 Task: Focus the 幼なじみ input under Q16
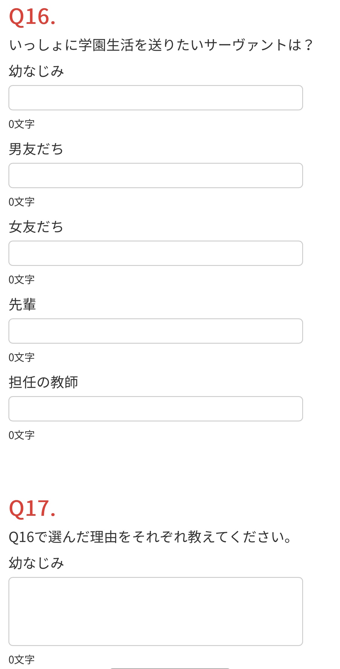coord(156,98)
